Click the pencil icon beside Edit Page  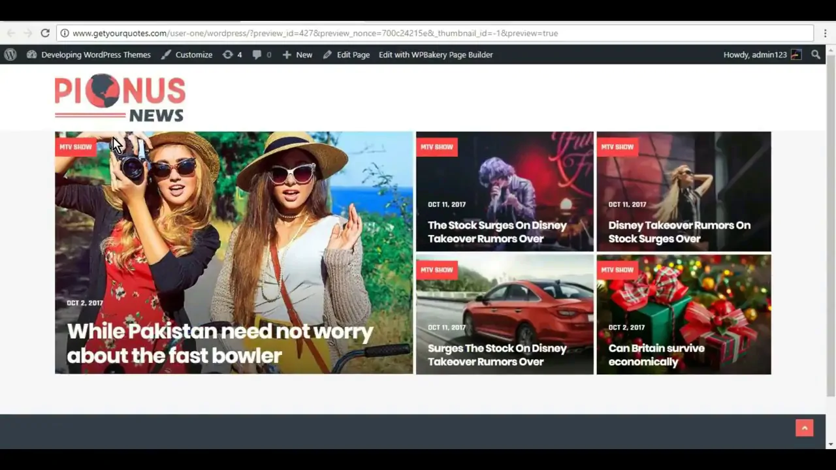pyautogui.click(x=327, y=55)
